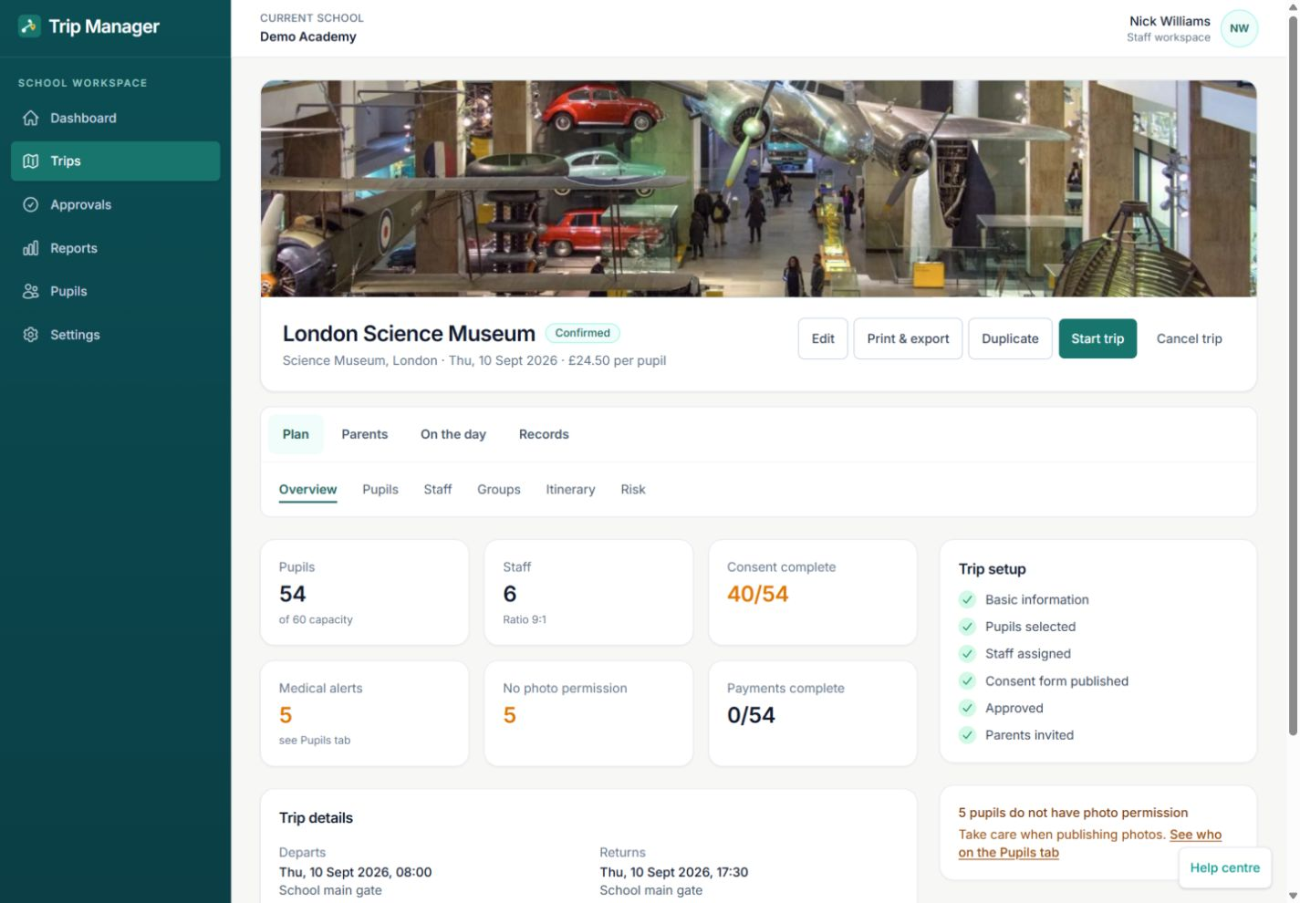The width and height of the screenshot is (1300, 903).
Task: Click Cancel trip
Action: click(1189, 338)
